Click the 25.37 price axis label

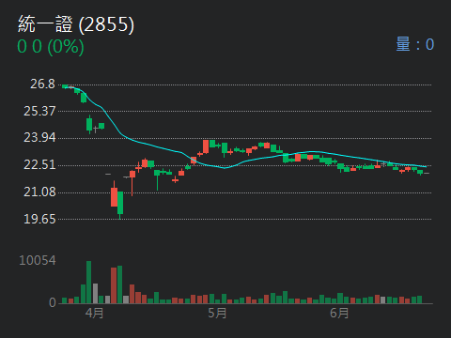(39, 111)
